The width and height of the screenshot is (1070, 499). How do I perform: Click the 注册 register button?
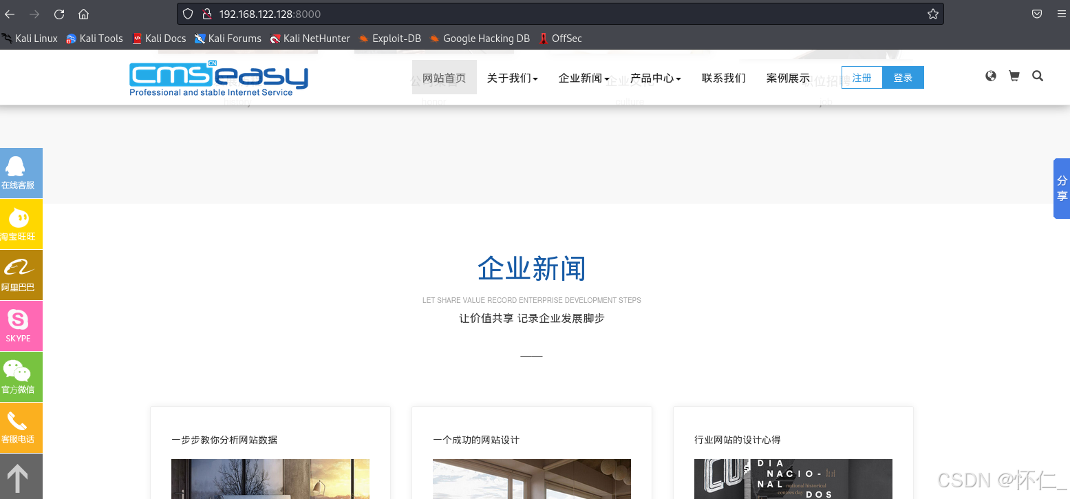[862, 78]
